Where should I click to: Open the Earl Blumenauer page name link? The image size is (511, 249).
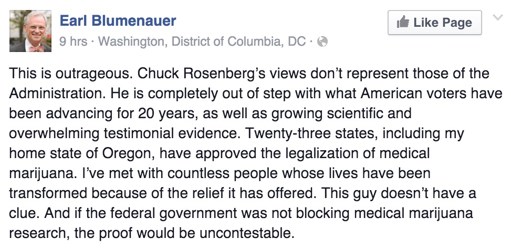coord(118,20)
